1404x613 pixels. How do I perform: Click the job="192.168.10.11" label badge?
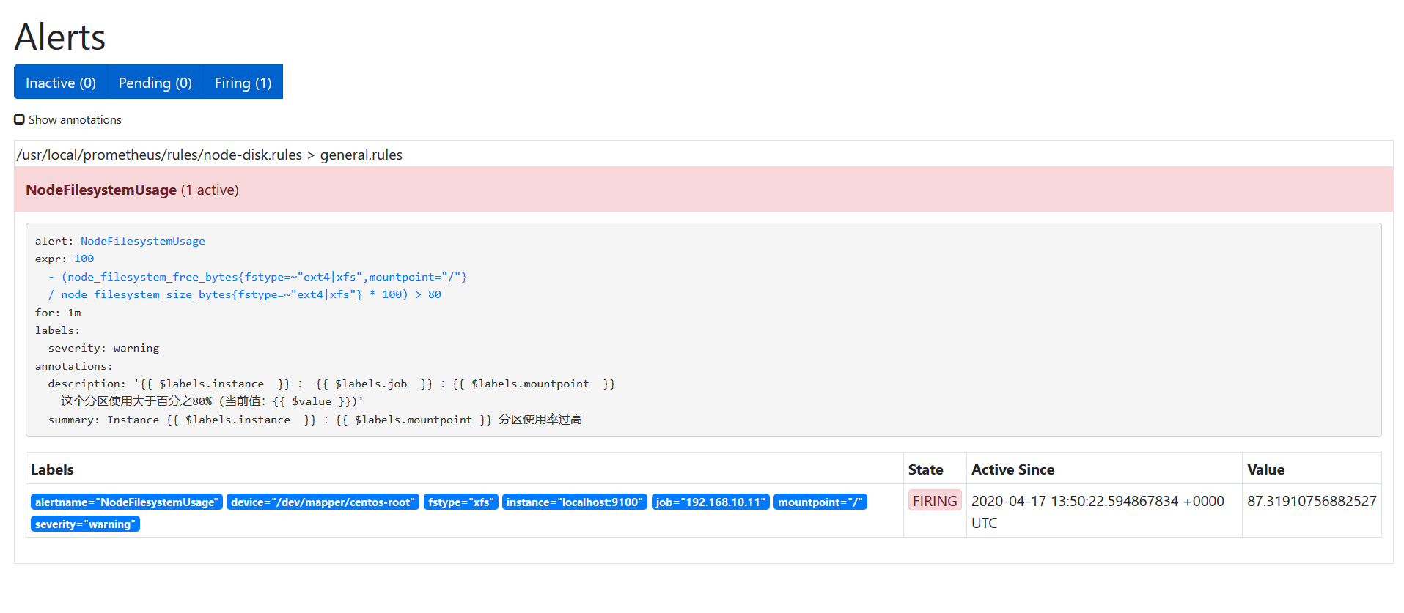coord(710,502)
